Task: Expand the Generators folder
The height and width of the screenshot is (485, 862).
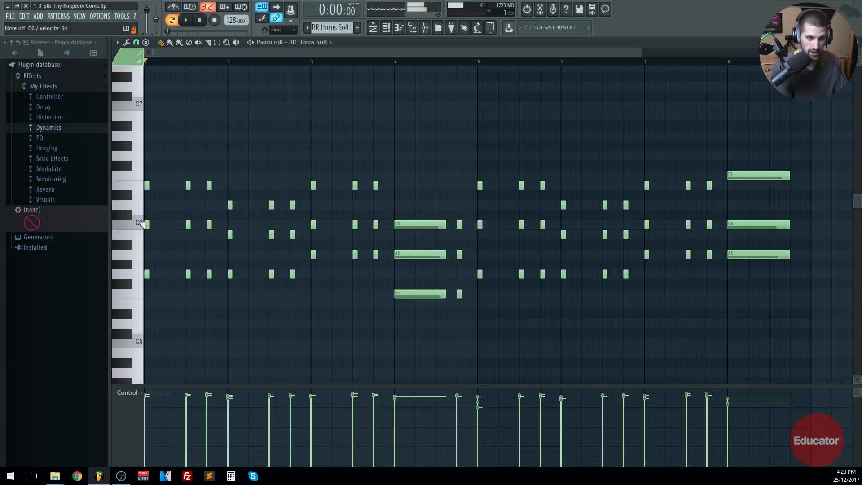Action: pyautogui.click(x=38, y=237)
